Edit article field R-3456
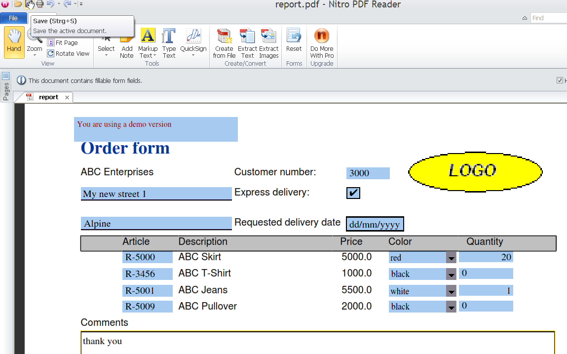The height and width of the screenshot is (354, 567). pos(148,274)
